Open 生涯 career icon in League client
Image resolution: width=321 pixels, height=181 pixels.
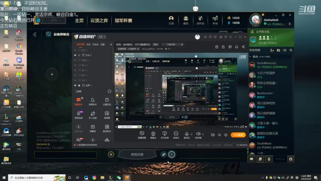(171, 20)
